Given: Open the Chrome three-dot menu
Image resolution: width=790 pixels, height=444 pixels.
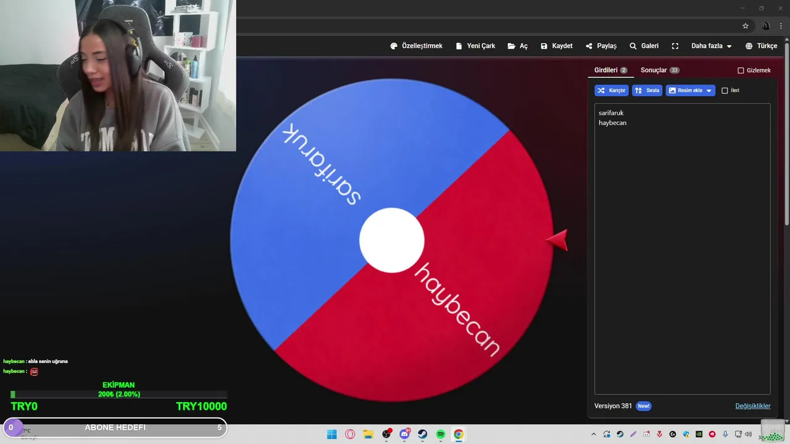Looking at the screenshot, I should (781, 26).
